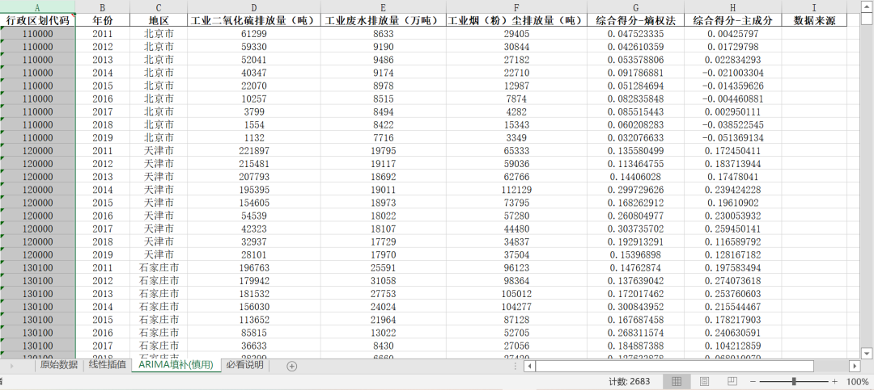
Task: Select the cell with value 31058
Action: [x=384, y=280]
